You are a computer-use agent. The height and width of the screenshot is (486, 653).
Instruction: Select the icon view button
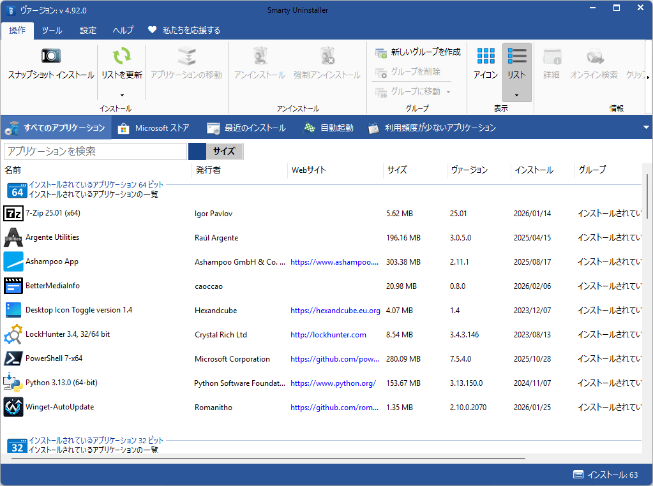(x=486, y=56)
